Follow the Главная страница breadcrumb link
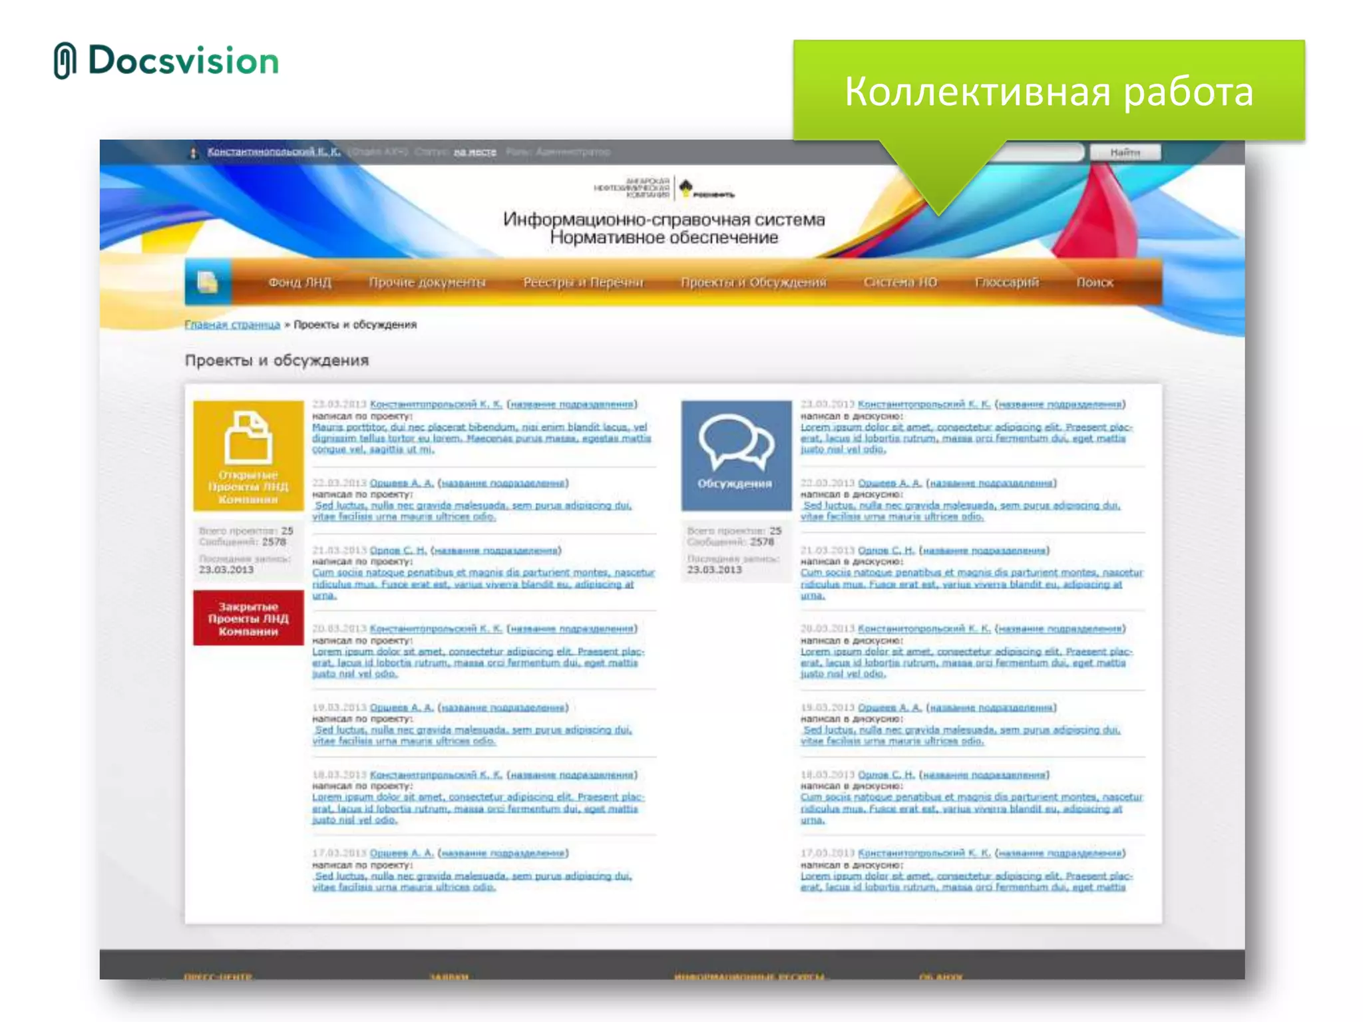Viewport: 1363px width, 1022px height. [x=232, y=325]
